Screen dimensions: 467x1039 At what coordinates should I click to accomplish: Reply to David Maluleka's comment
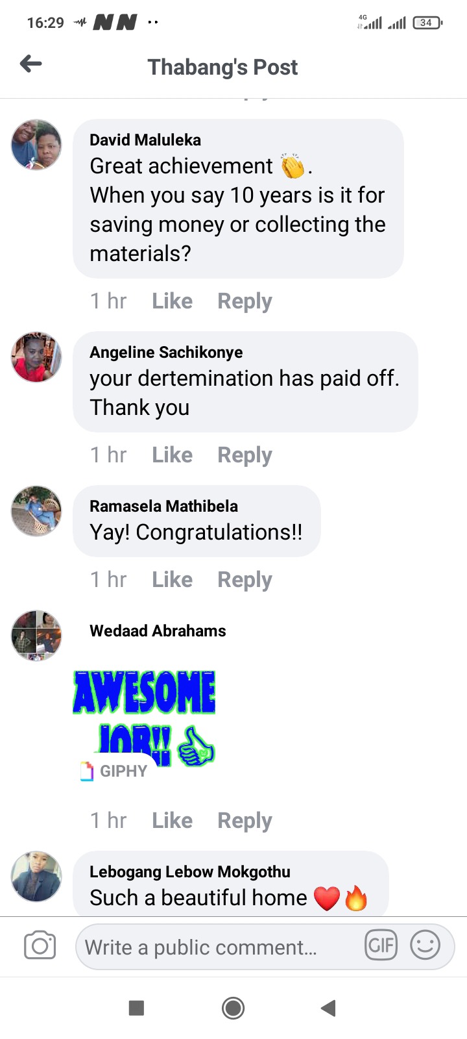click(x=245, y=301)
